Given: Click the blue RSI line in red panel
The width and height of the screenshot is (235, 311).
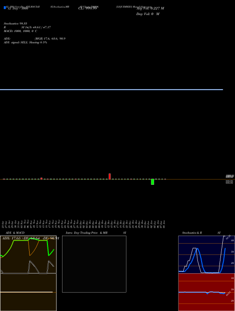Looking at the screenshot, I should tap(202, 292).
